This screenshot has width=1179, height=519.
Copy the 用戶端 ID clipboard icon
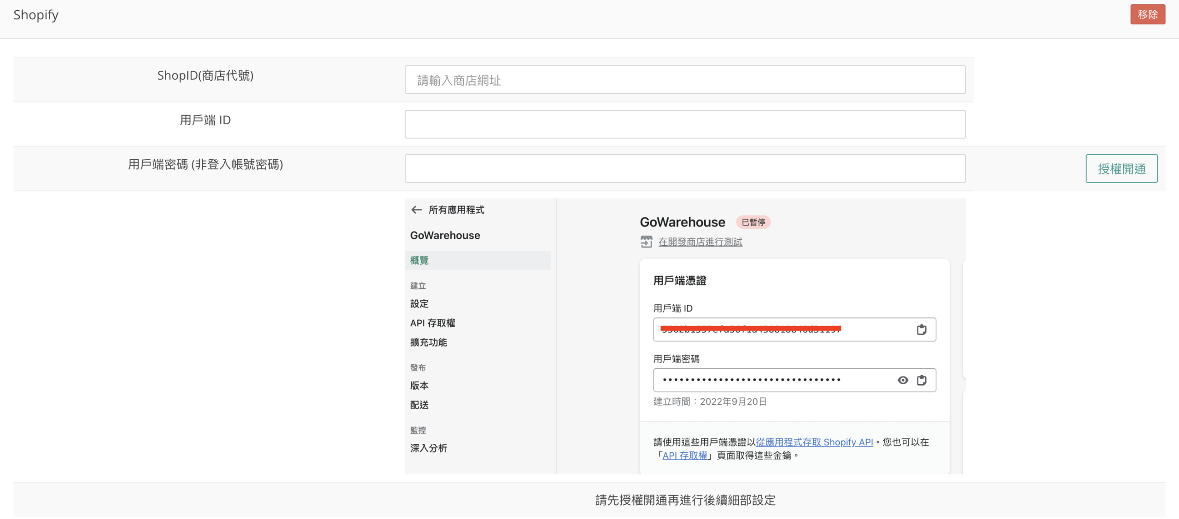click(921, 329)
